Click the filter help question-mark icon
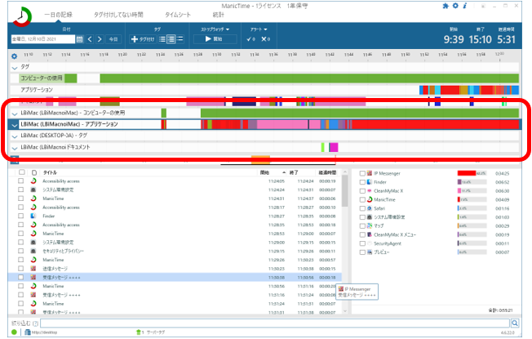The image size is (532, 339). (35, 323)
